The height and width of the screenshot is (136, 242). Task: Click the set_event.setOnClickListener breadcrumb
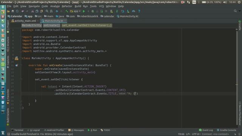point(87,25)
